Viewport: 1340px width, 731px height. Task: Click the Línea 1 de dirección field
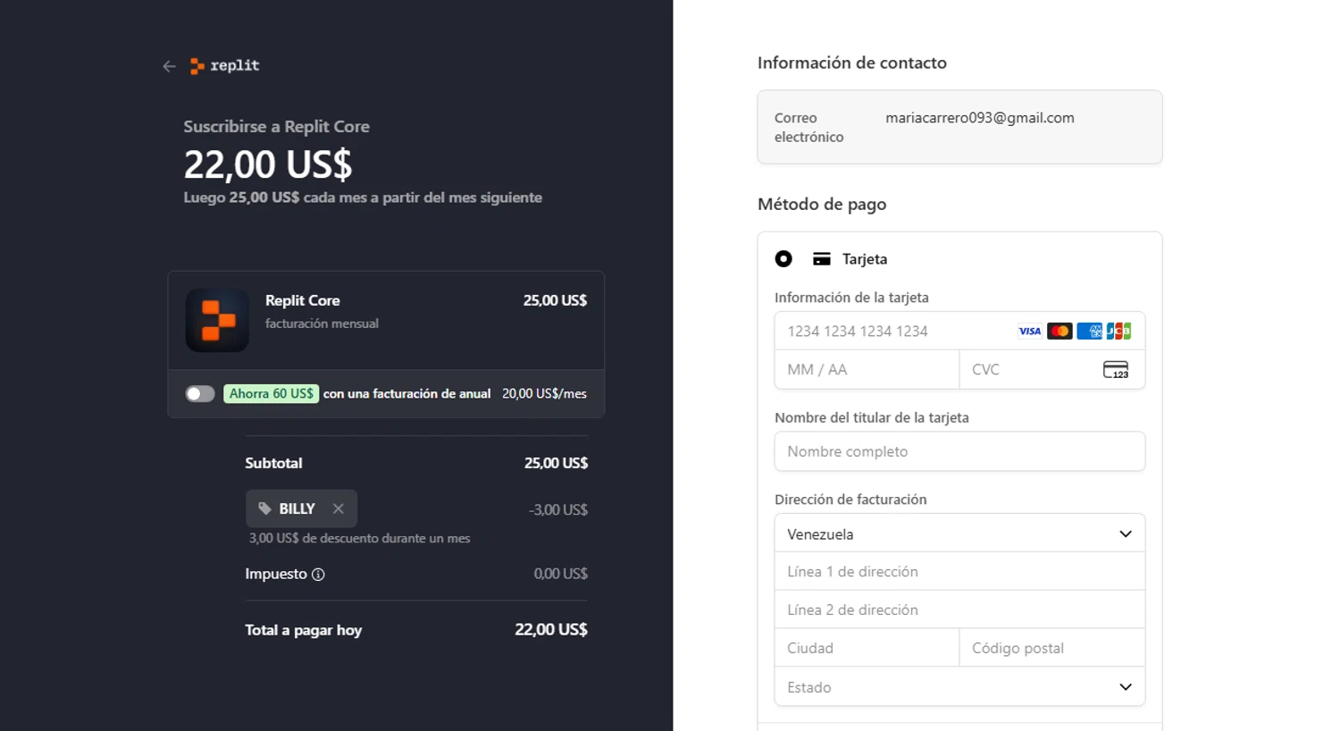959,572
